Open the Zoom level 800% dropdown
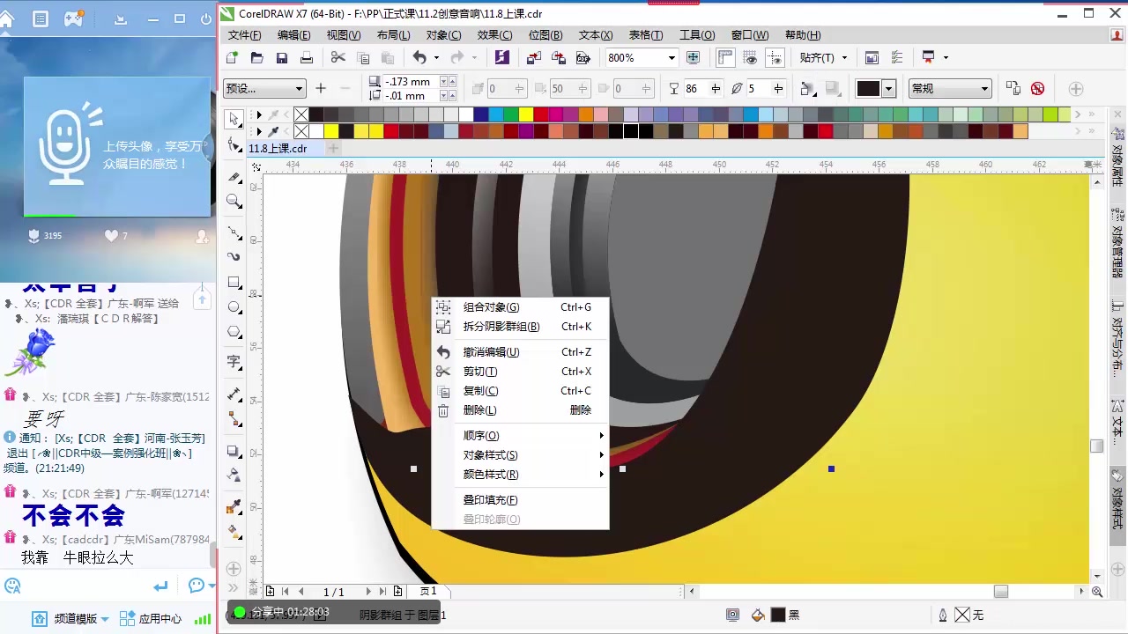Viewport: 1128px width, 634px height. [671, 57]
